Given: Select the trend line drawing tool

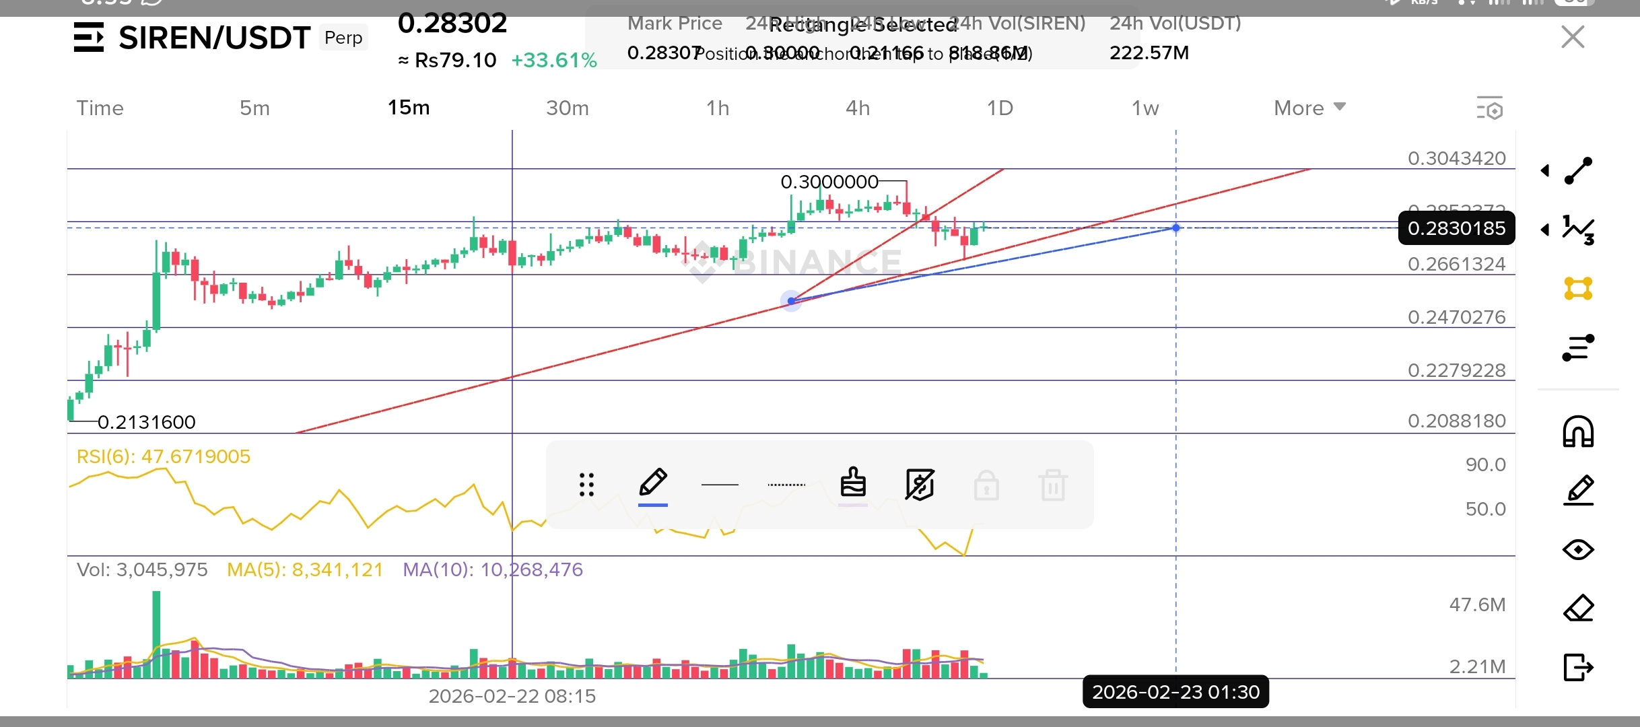Looking at the screenshot, I should click(1578, 170).
